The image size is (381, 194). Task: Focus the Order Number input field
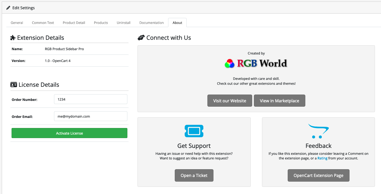(x=91, y=99)
